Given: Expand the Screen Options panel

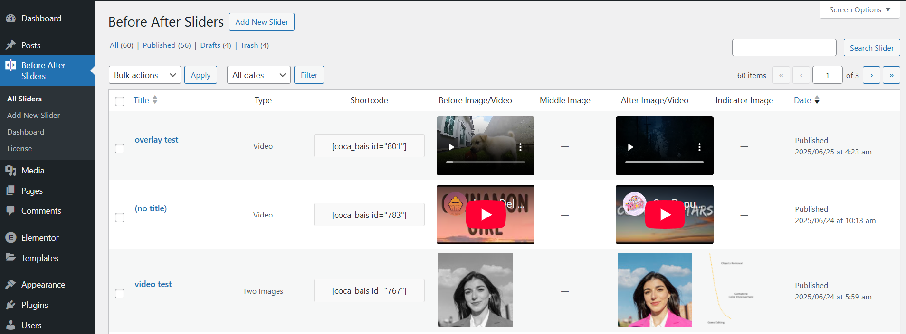Looking at the screenshot, I should tap(860, 9).
